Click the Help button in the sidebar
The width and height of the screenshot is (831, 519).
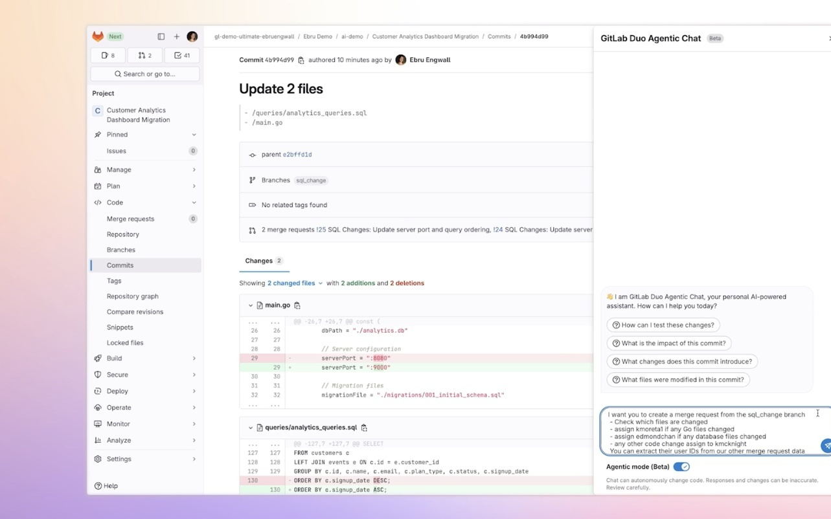click(x=106, y=486)
